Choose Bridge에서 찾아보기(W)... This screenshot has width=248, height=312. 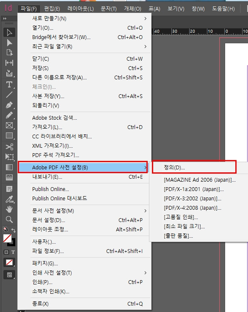point(85,37)
